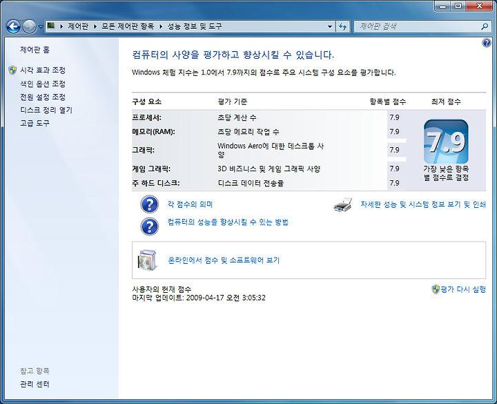
Task: Click the 프로세서: row label
Action: click(x=147, y=117)
